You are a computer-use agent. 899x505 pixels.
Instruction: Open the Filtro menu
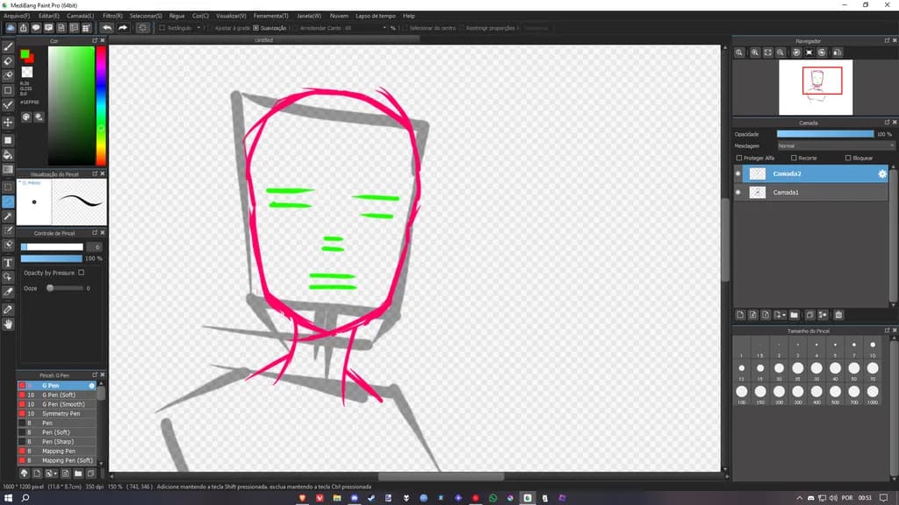(112, 16)
